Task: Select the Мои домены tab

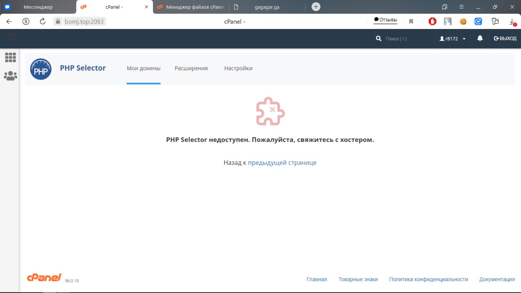Action: [x=144, y=68]
